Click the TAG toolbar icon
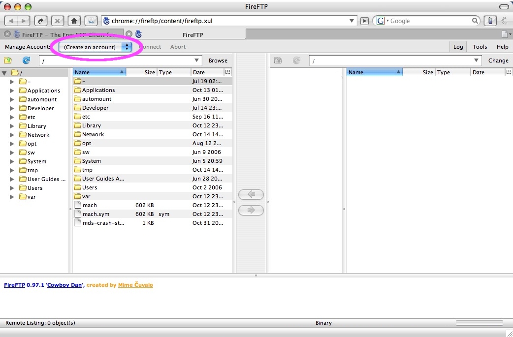 click(91, 21)
